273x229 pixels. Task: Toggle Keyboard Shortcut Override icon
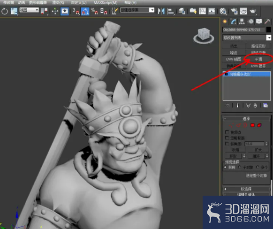(65, 11)
